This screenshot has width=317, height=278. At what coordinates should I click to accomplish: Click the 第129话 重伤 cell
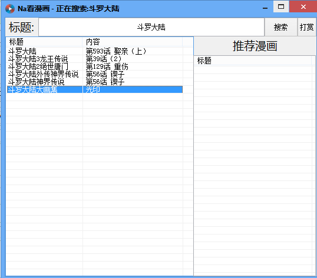click(x=107, y=66)
